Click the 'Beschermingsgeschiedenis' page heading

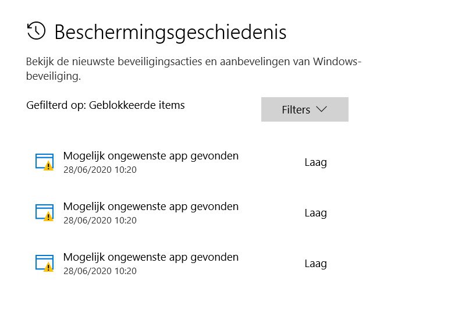pos(170,33)
